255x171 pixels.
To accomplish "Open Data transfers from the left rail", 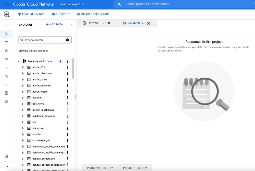I will point(7,42).
